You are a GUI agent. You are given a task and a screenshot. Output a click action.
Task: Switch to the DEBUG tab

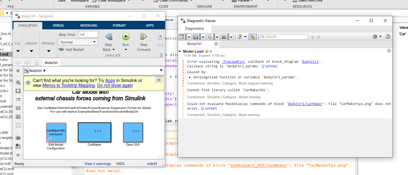pyautogui.click(x=58, y=25)
